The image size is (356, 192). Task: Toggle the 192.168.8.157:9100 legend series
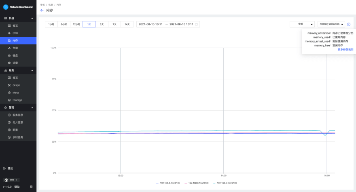(x=225, y=183)
